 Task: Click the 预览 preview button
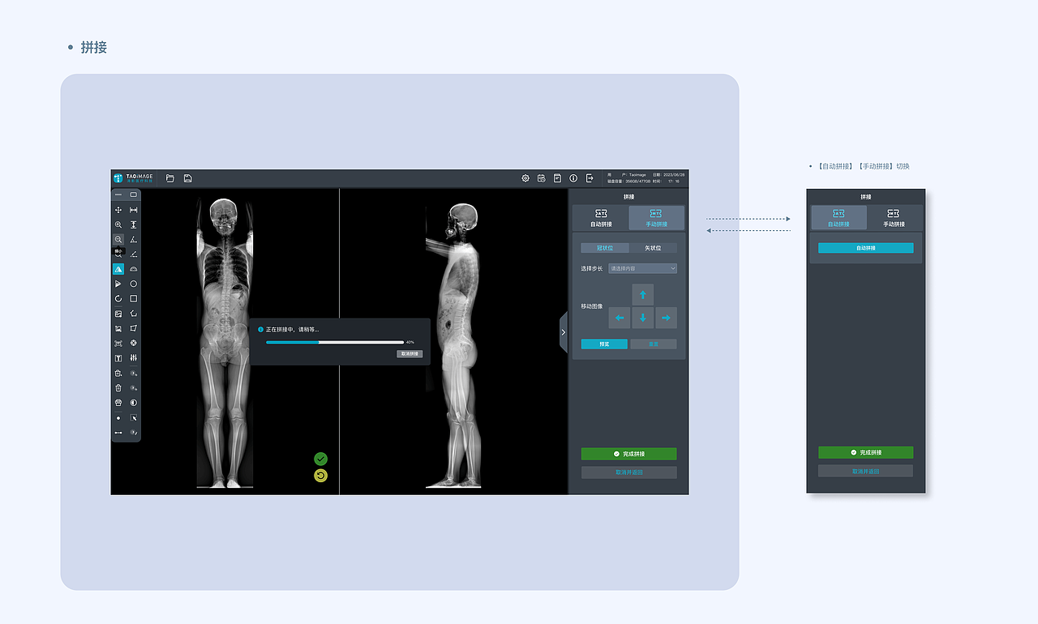[x=604, y=344]
